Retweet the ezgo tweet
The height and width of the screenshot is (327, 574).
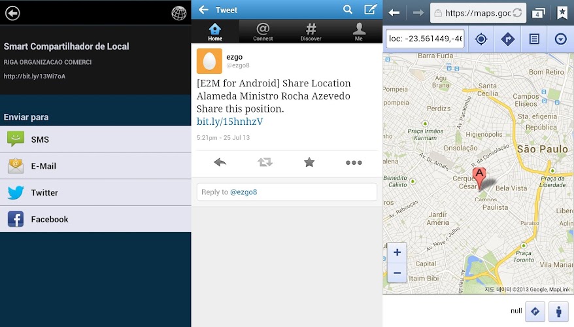(x=265, y=162)
